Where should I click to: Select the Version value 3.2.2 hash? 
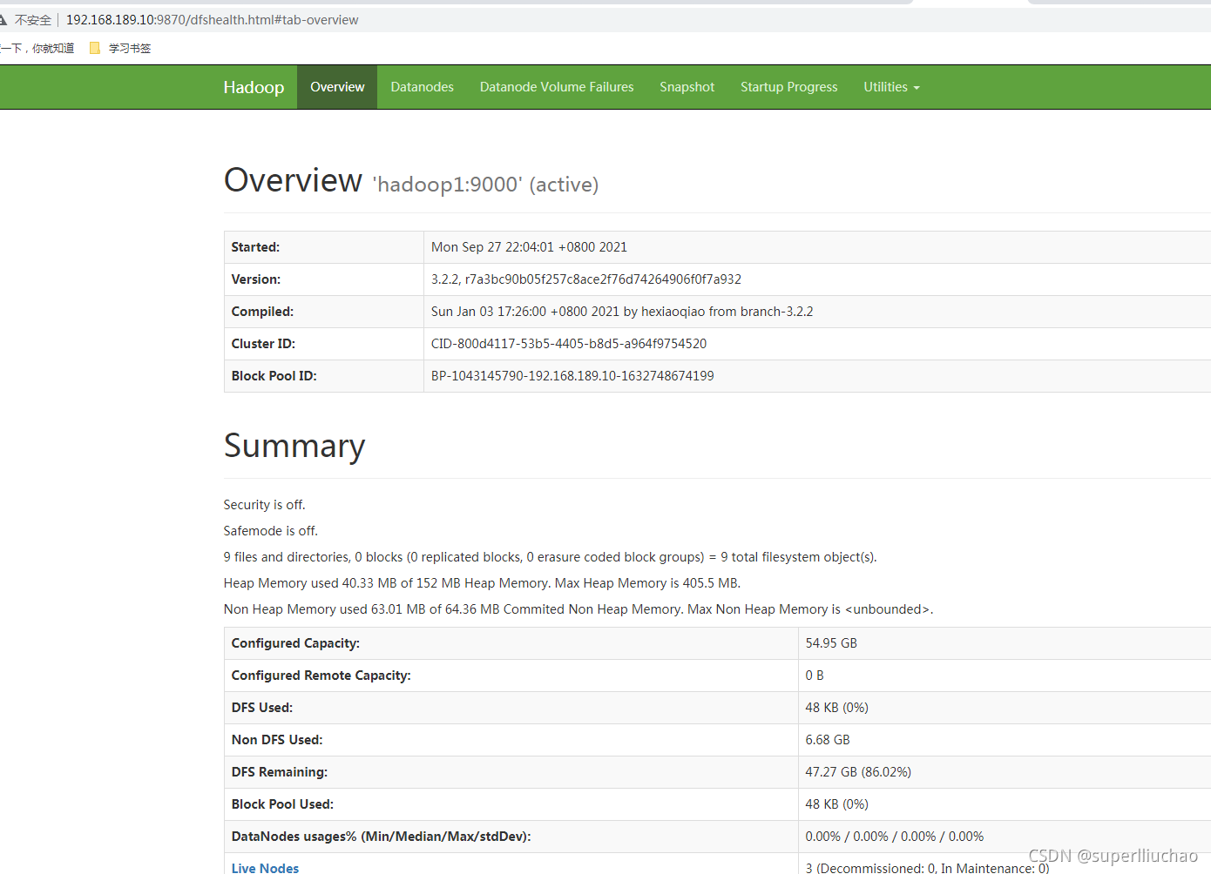point(586,279)
